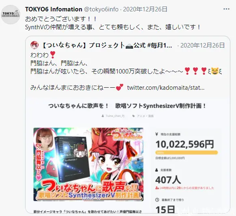
Task: Open the 2020年12月26日 tweet timestamp
Action: pos(145,9)
